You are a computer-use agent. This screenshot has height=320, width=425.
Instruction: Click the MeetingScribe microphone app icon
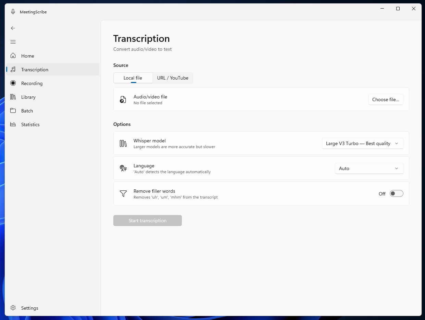13,11
